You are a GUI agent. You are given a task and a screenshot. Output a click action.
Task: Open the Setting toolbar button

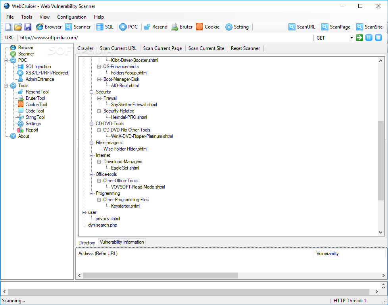pyautogui.click(x=237, y=27)
